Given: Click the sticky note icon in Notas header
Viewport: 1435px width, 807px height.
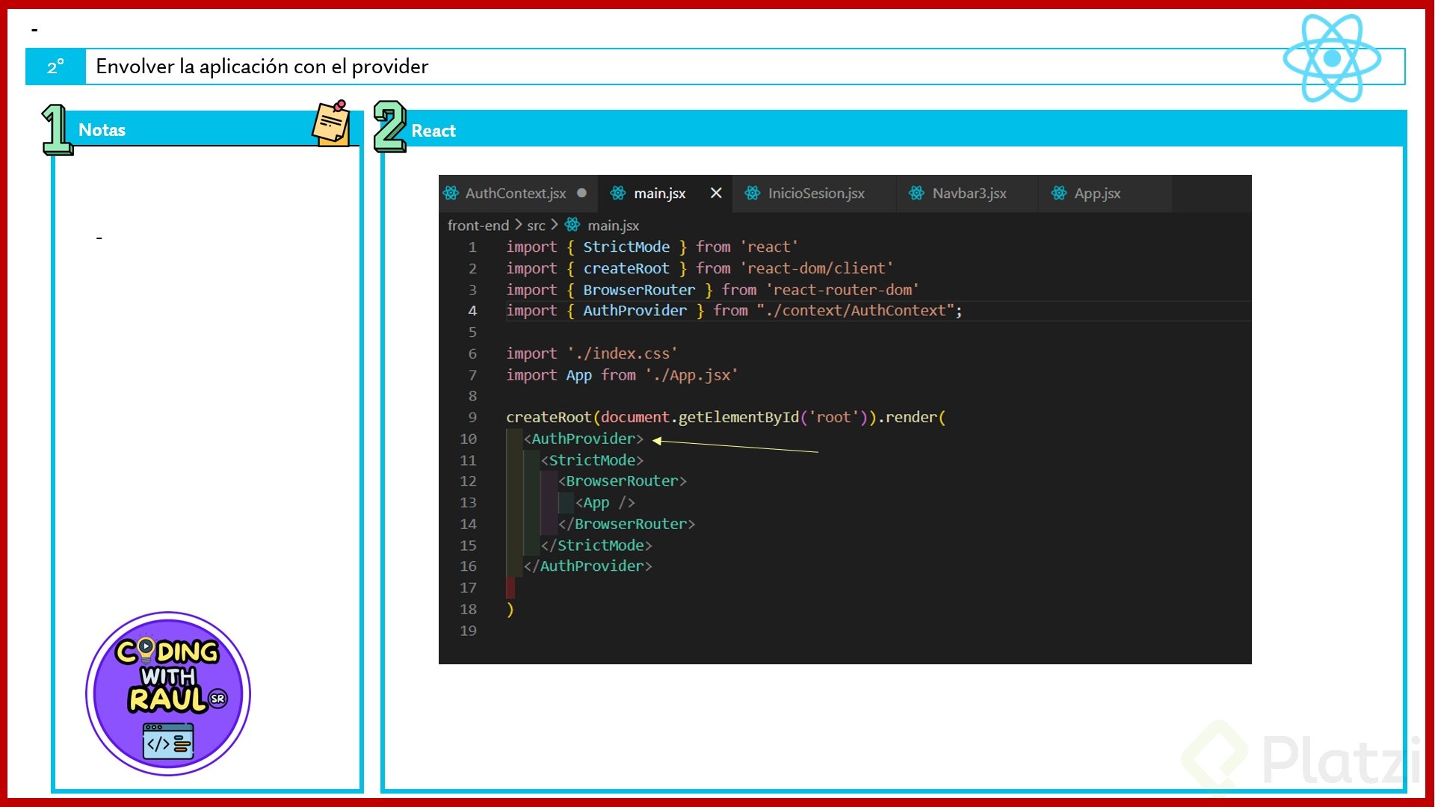Looking at the screenshot, I should [331, 123].
